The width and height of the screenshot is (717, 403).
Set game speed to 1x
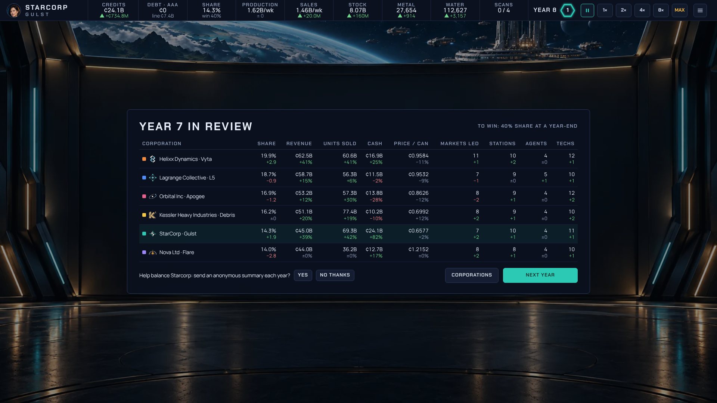click(x=605, y=10)
